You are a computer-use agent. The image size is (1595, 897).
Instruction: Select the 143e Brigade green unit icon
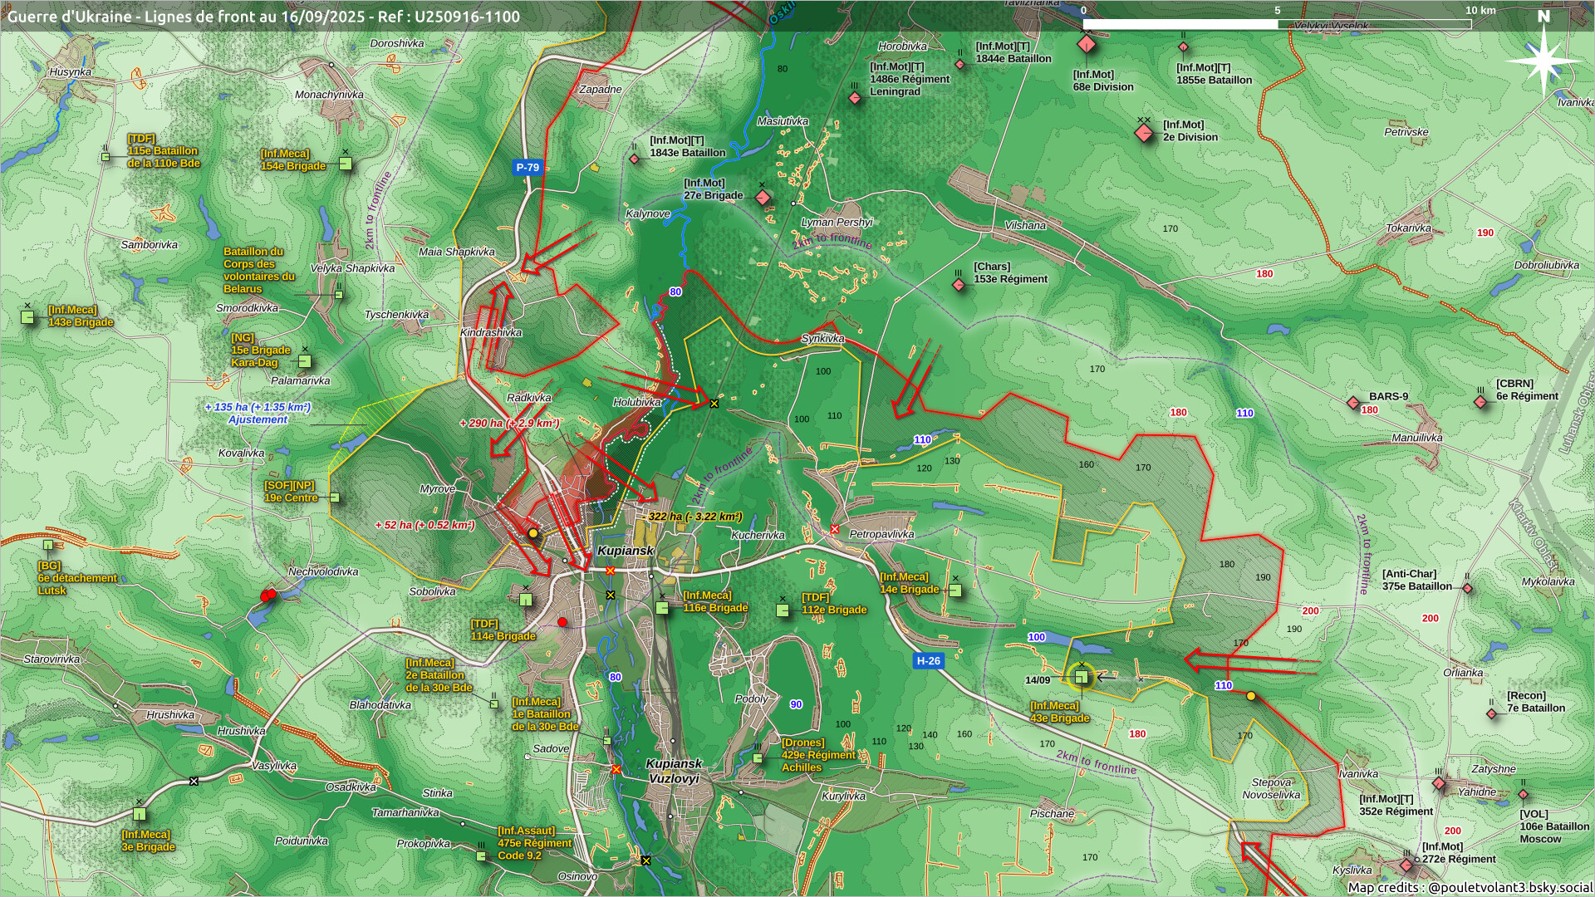tap(28, 316)
